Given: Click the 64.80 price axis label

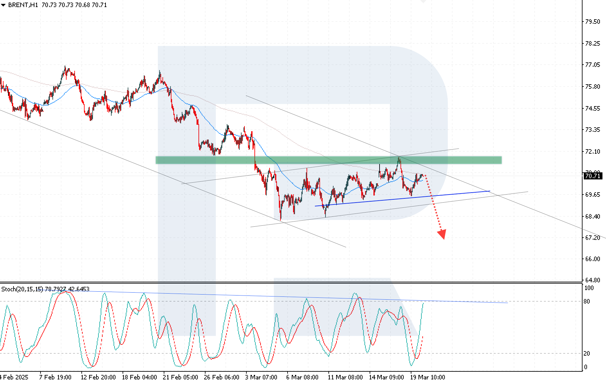Looking at the screenshot, I should click(592, 280).
